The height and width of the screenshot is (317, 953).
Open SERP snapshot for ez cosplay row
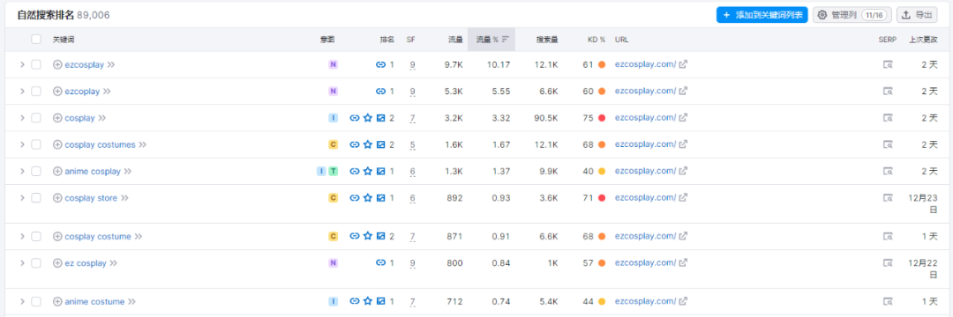click(x=888, y=263)
